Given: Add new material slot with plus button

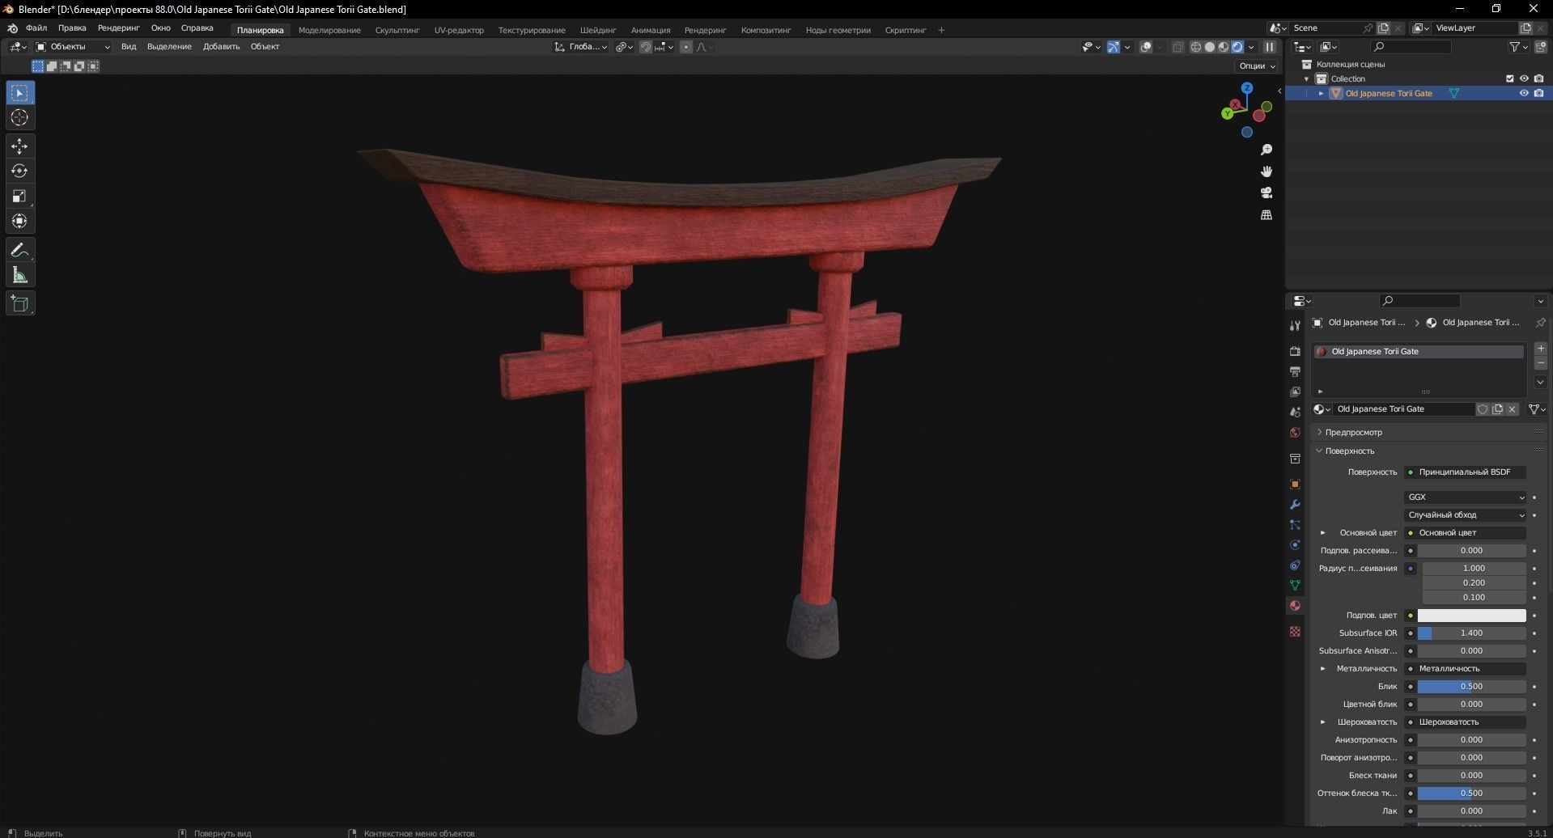Looking at the screenshot, I should pyautogui.click(x=1541, y=349).
